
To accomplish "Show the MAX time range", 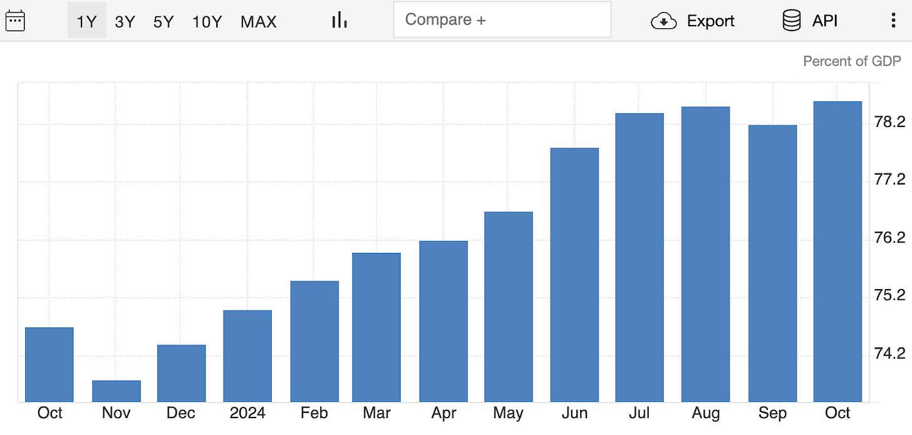I will click(x=258, y=21).
